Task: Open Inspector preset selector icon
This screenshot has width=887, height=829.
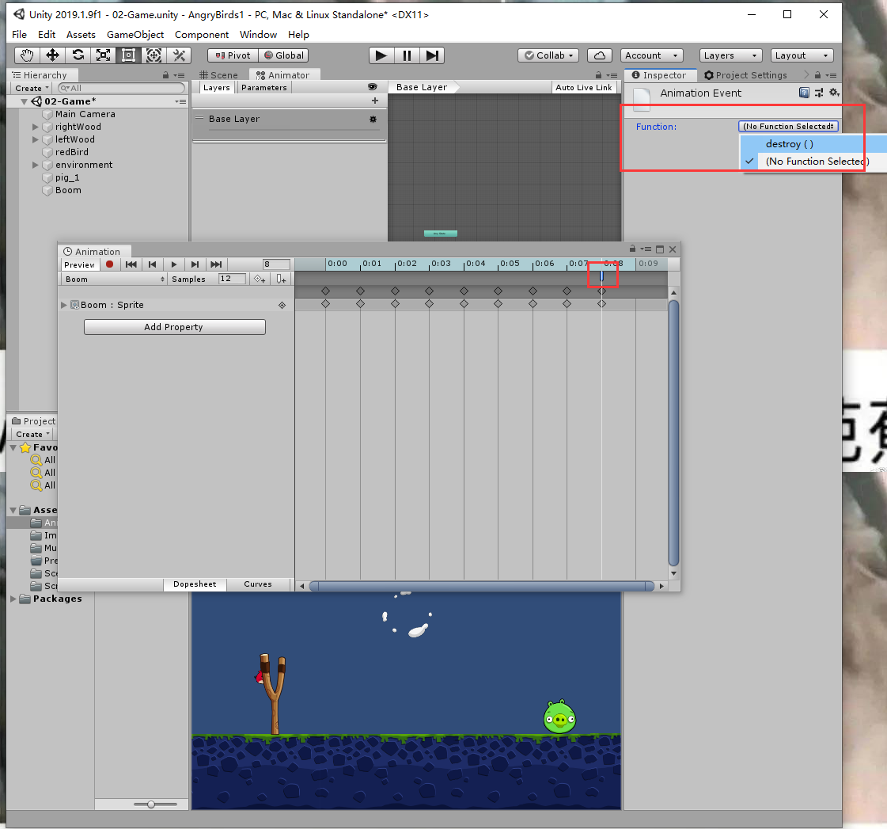Action: point(819,93)
